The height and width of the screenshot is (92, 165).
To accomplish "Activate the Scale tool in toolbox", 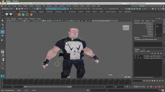I will pos(3,40).
